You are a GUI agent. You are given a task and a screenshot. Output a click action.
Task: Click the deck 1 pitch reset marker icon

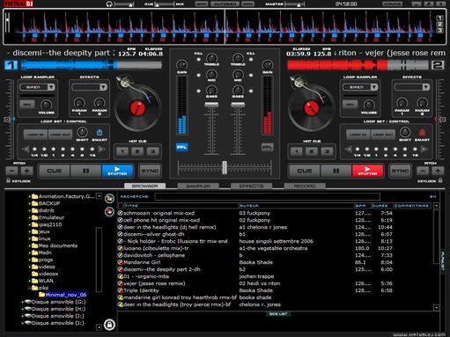point(7,120)
